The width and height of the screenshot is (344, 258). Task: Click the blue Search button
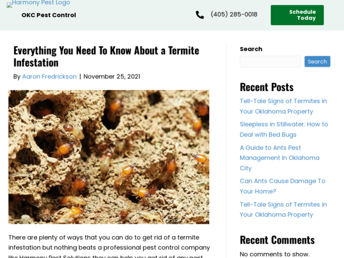317,61
